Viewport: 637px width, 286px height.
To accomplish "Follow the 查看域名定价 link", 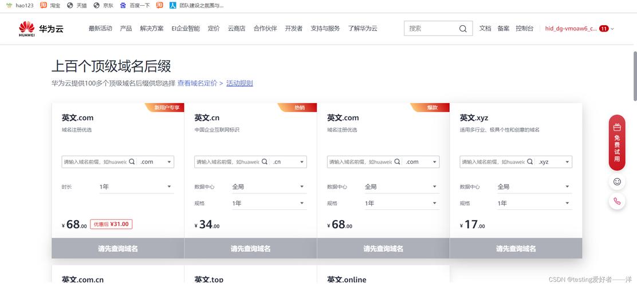I will (200, 83).
